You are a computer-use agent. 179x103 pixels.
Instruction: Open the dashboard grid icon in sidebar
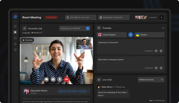click(x=15, y=26)
